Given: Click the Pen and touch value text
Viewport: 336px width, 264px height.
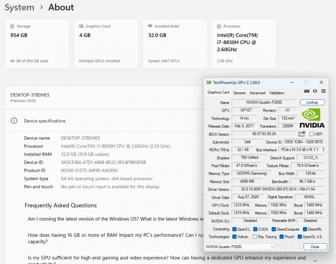Looking at the screenshot, I should 110,187.
